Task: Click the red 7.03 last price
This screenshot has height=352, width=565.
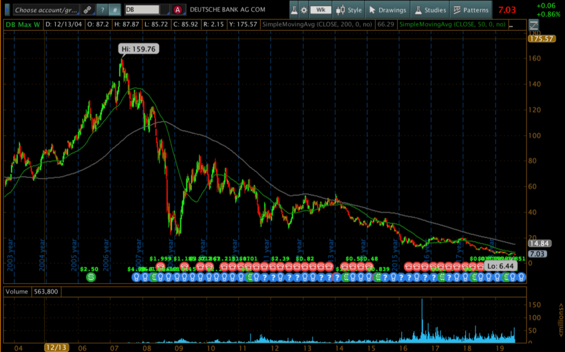Action: tap(507, 10)
